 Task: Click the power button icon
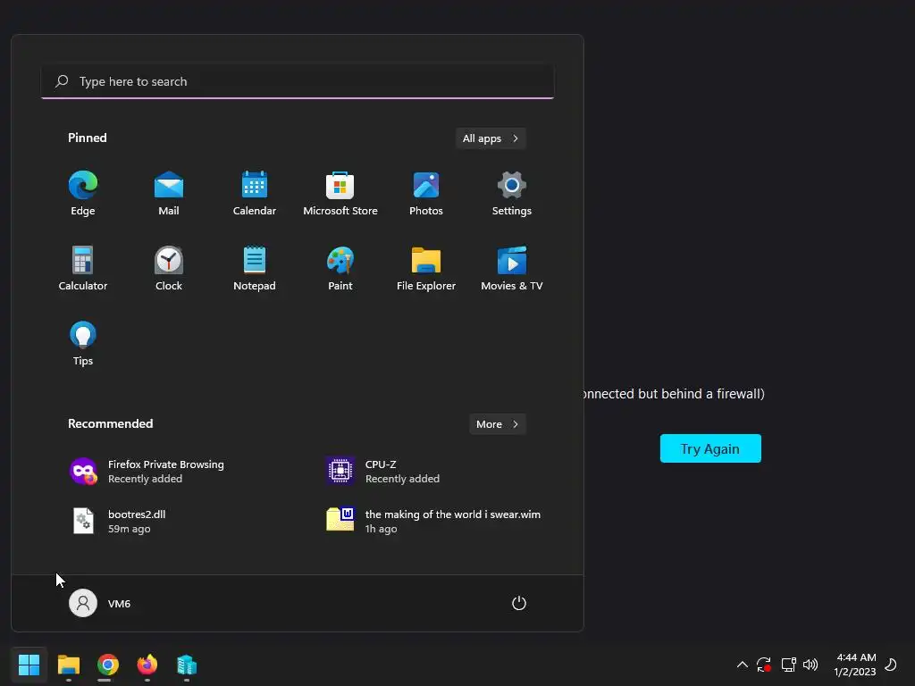[519, 603]
